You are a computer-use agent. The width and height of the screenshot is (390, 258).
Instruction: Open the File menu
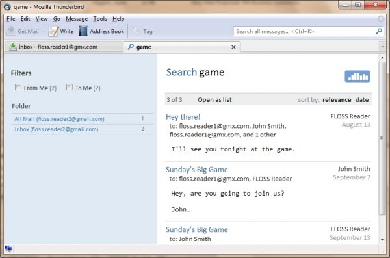coord(10,19)
